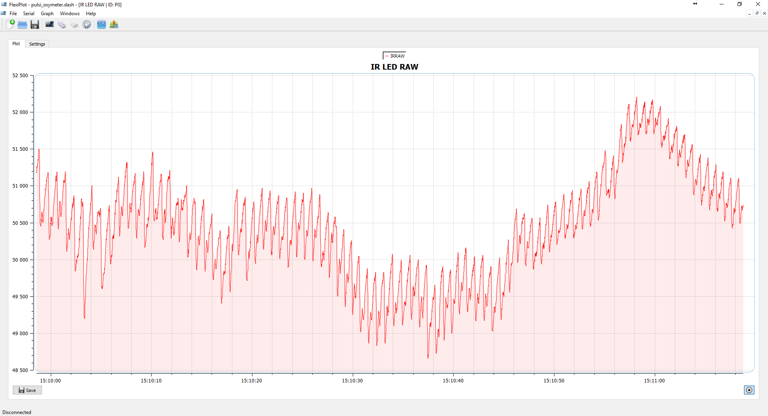Click the Save button below chart
This screenshot has width=768, height=416.
pos(27,390)
